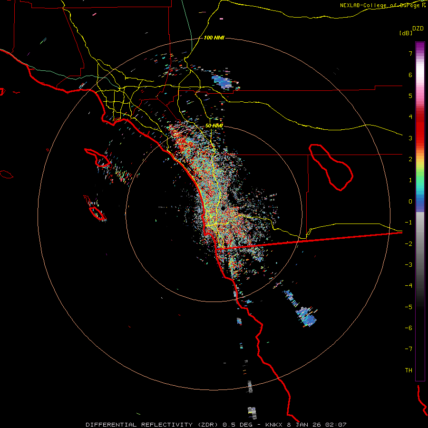
Task: Click the 4 value on color scale
Action: click(410, 117)
